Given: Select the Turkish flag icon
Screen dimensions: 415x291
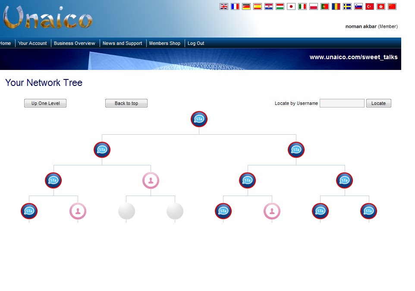Looking at the screenshot, I should click(x=369, y=6).
